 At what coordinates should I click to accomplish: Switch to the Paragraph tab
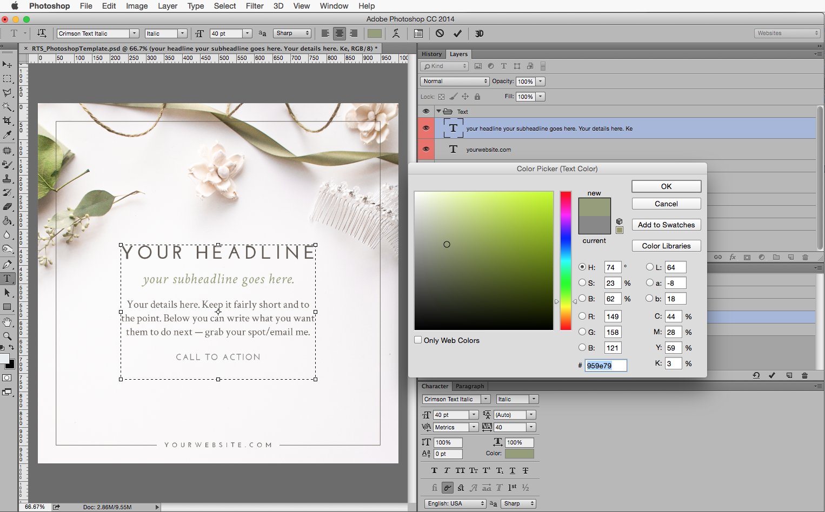click(469, 386)
